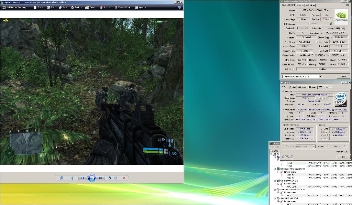Rotate the photo counterclockwise
Image resolution: width=352 pixels, height=205 pixels.
tap(110, 178)
